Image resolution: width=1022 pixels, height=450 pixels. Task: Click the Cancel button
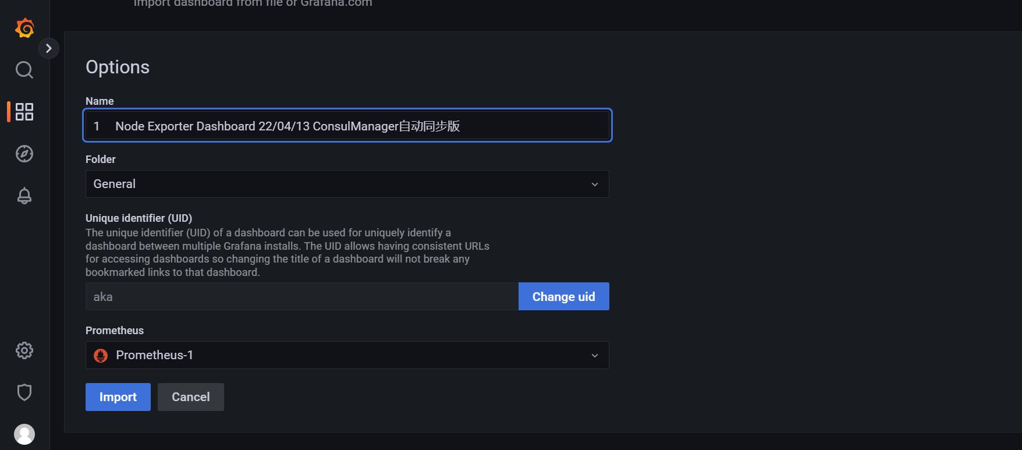click(191, 397)
